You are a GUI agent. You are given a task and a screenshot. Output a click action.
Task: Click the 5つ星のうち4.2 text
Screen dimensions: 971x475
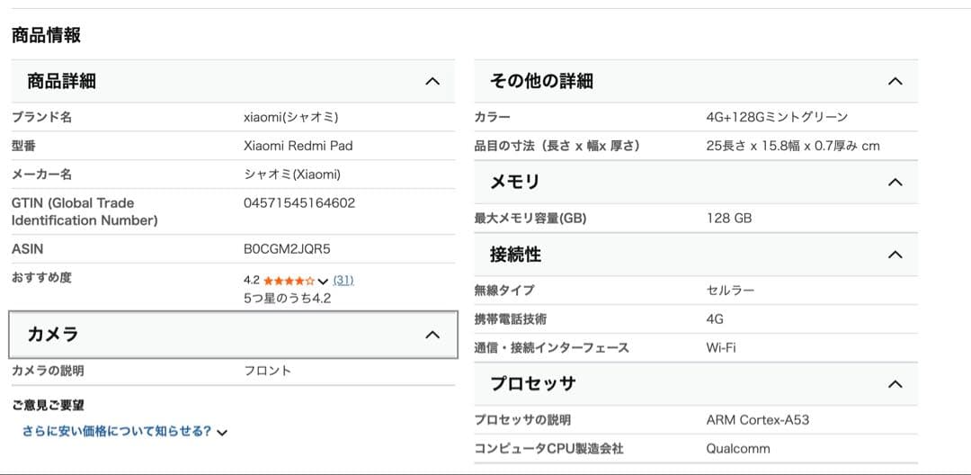point(288,299)
